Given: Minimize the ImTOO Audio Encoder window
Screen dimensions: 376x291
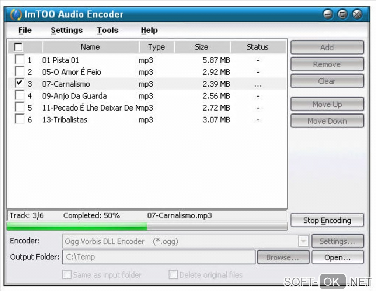Looking at the screenshot, I should click(x=328, y=14).
